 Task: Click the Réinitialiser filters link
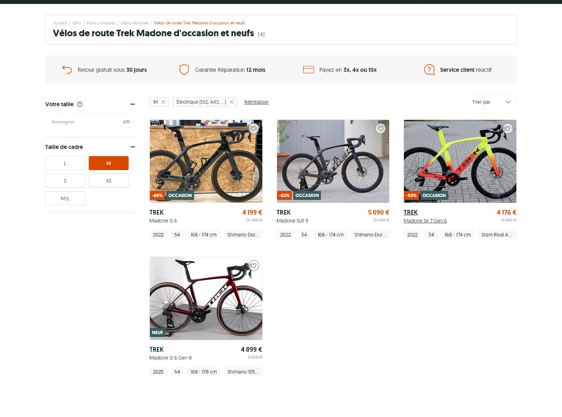point(256,102)
